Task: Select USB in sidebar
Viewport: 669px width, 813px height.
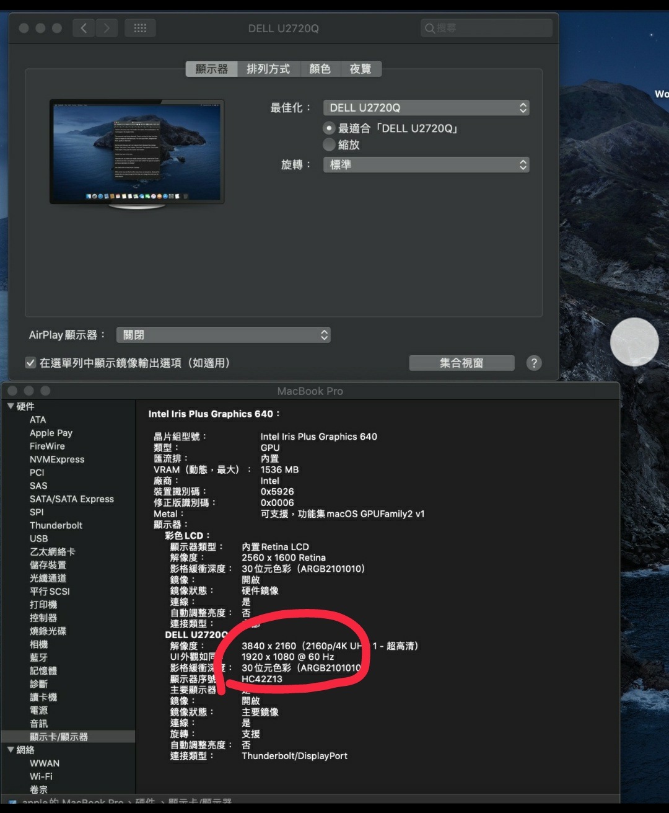Action: (x=38, y=539)
